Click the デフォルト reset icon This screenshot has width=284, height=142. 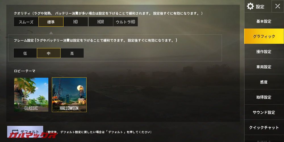click(16, 132)
